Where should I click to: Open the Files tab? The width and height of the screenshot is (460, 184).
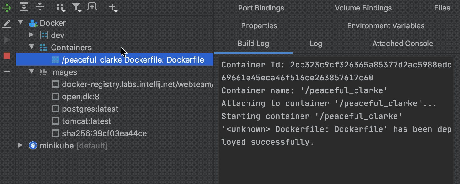click(442, 8)
